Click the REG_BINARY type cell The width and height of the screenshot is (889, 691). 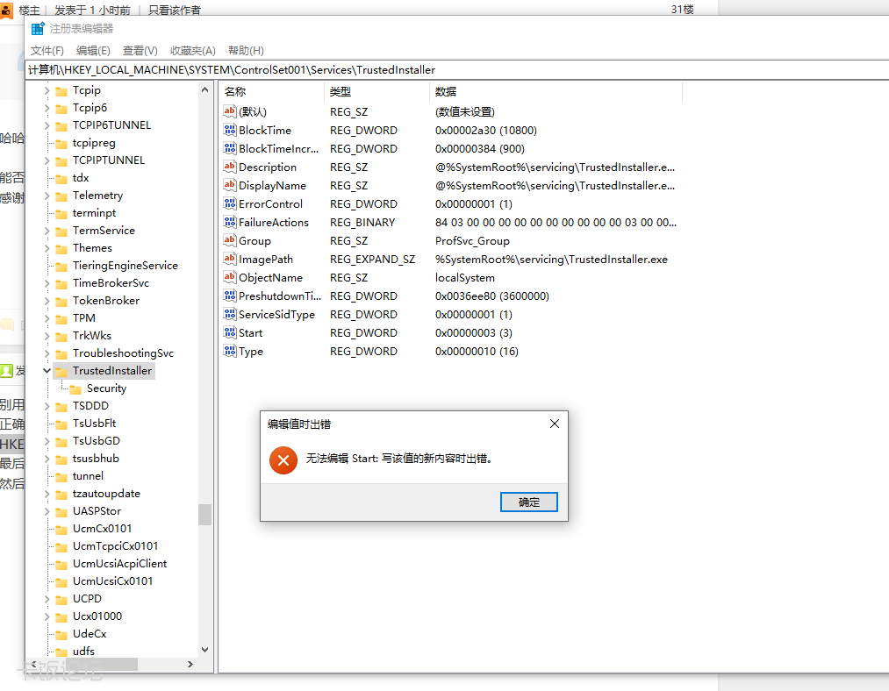point(362,223)
